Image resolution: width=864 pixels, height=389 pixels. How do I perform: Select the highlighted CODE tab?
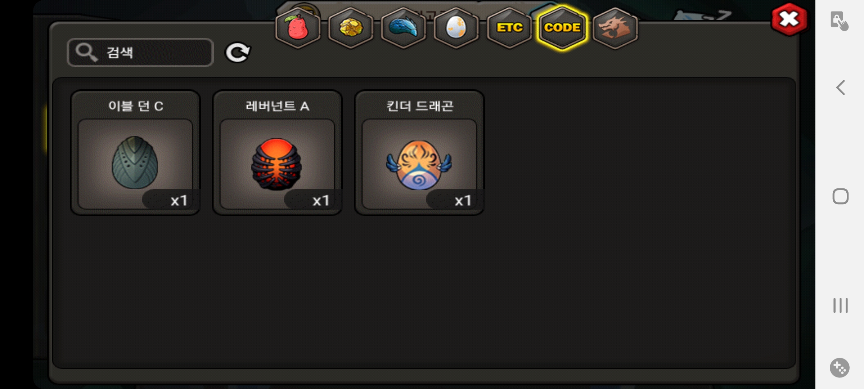pyautogui.click(x=562, y=27)
